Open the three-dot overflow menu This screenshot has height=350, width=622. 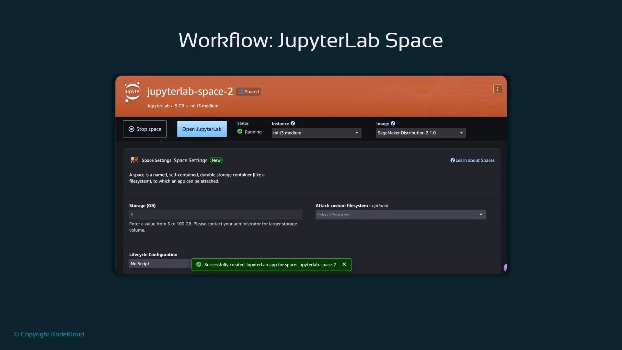tap(497, 89)
